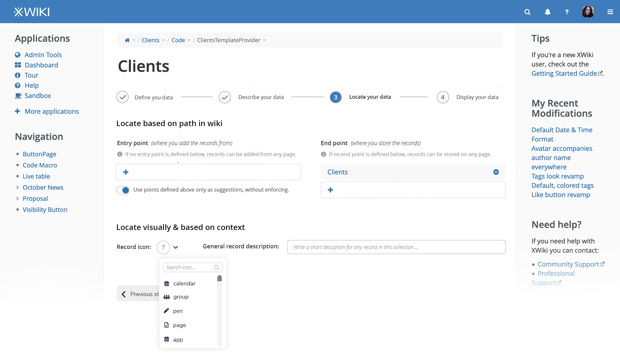This screenshot has height=358, width=620.
Task: Open the hamburger drawer menu
Action: (x=610, y=12)
